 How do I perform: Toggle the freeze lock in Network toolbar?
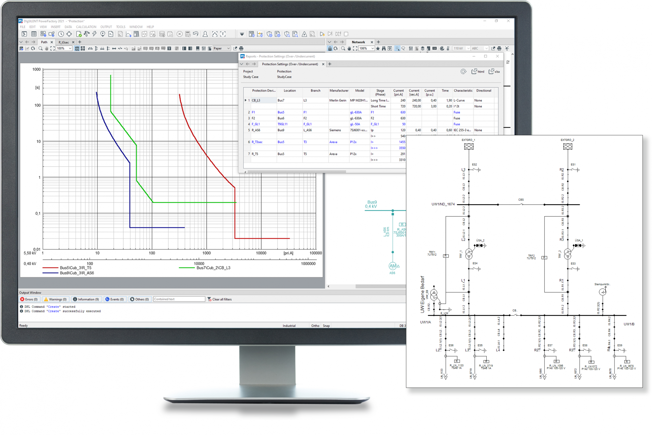click(x=330, y=49)
